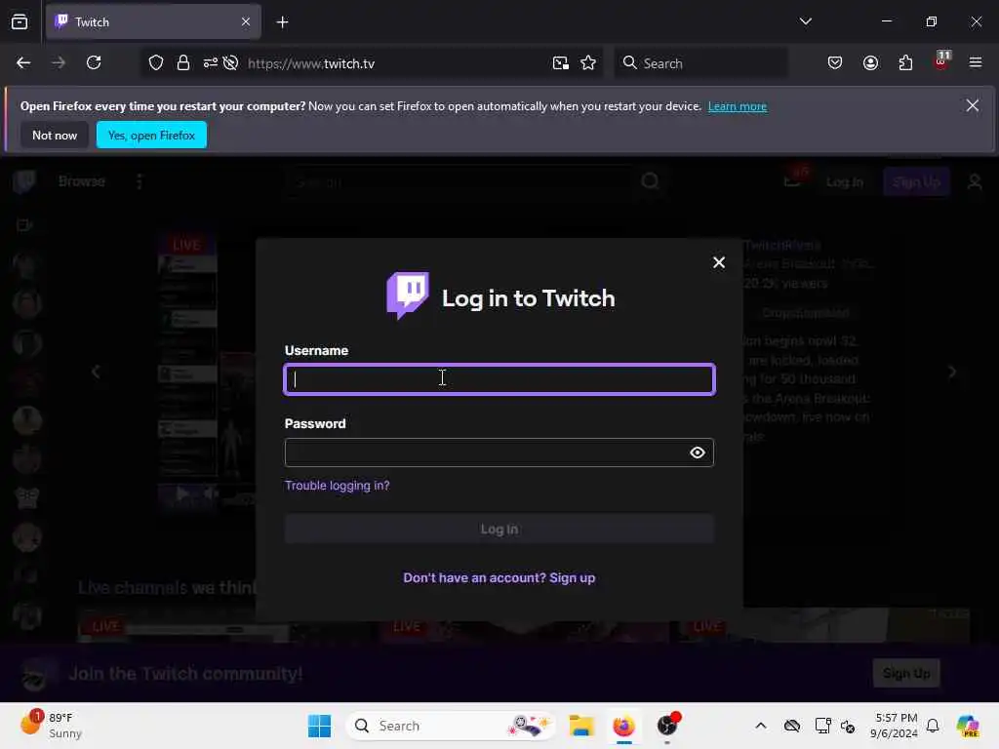This screenshot has height=749, width=999.
Task: Toggle password visibility eye icon
Action: (x=697, y=453)
